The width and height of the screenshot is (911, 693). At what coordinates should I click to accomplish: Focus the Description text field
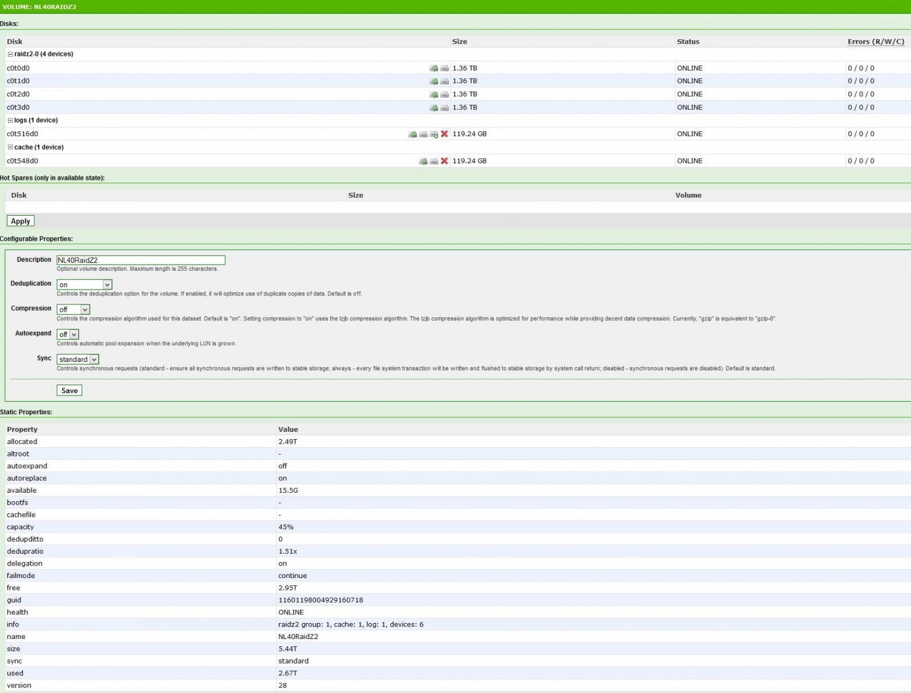tap(141, 260)
